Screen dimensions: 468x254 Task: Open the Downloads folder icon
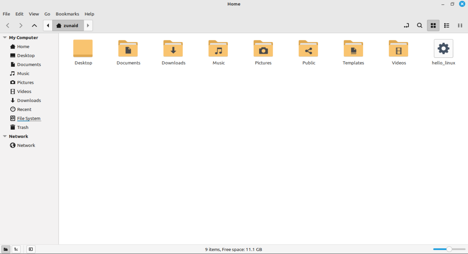(x=173, y=49)
